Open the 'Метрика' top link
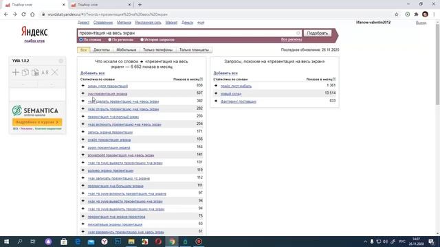The width and height of the screenshot is (440, 247). tap(124, 23)
